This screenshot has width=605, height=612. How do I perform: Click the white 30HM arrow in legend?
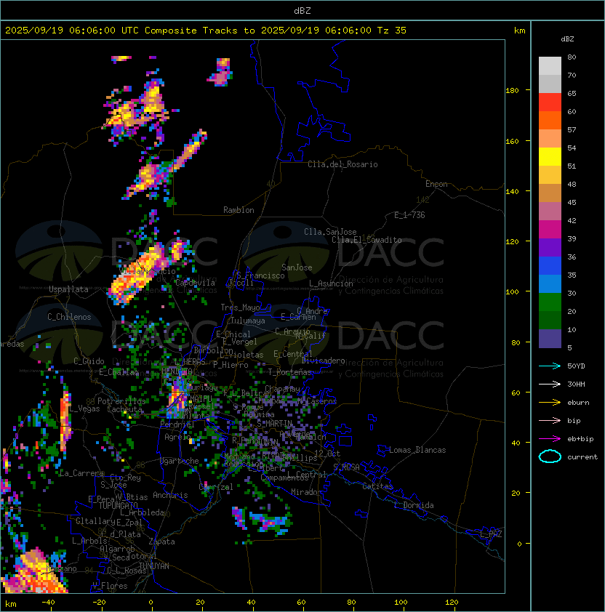click(x=550, y=384)
